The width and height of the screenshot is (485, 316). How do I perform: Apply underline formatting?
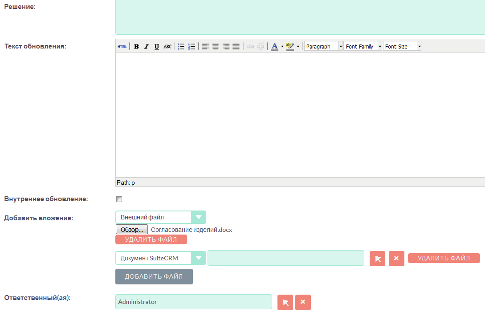click(x=157, y=46)
